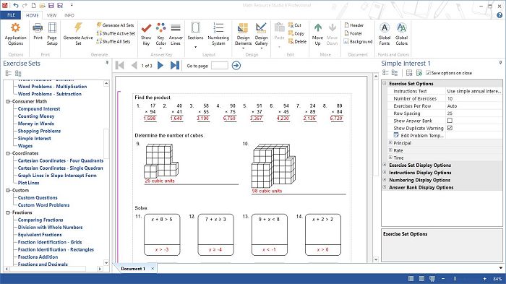The image size is (506, 284).
Task: Expand Instructions Display Options
Action: (385, 172)
